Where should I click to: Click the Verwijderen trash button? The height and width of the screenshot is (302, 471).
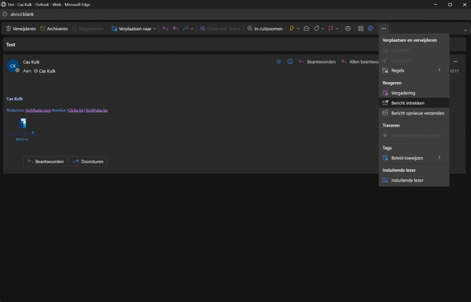pos(21,28)
